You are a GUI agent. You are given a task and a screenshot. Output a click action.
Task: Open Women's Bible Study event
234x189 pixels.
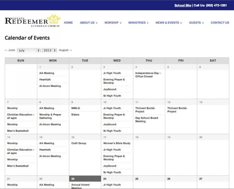[x=116, y=143]
